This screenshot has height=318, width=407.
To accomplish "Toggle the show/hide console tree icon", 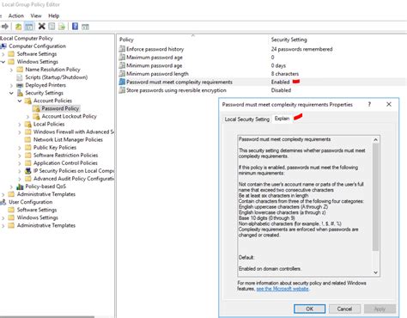I will point(28,27).
